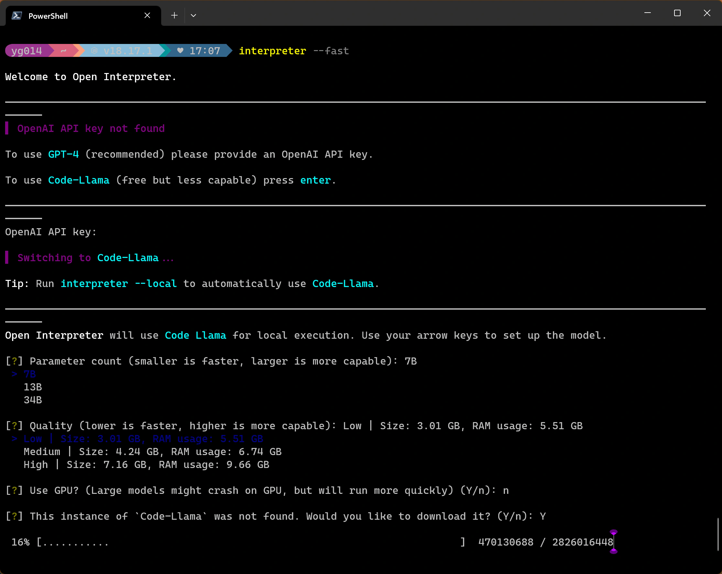
Task: Open a new terminal tab
Action: [174, 16]
